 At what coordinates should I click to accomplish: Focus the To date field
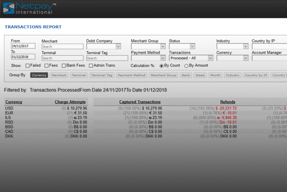[x=23, y=57]
